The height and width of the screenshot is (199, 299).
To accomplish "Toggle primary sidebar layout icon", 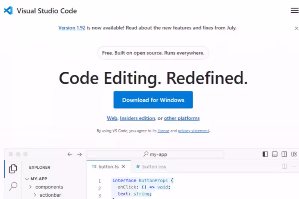I will (x=265, y=154).
